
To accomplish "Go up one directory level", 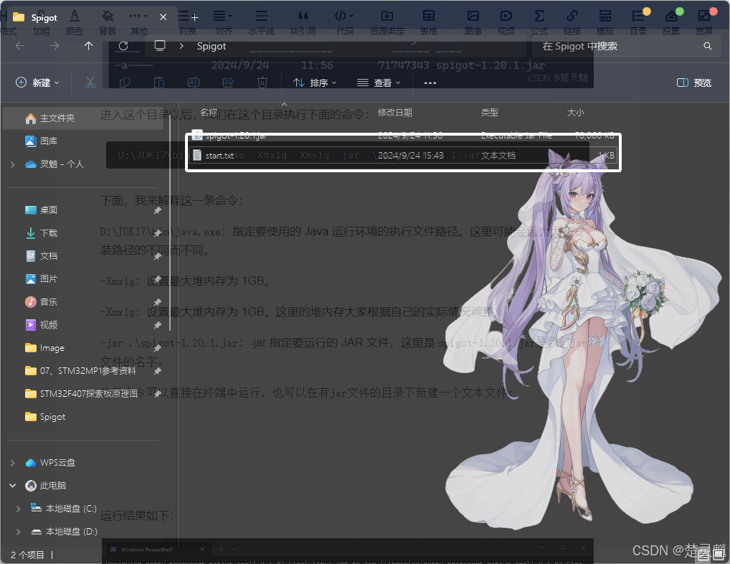I will tap(88, 46).
